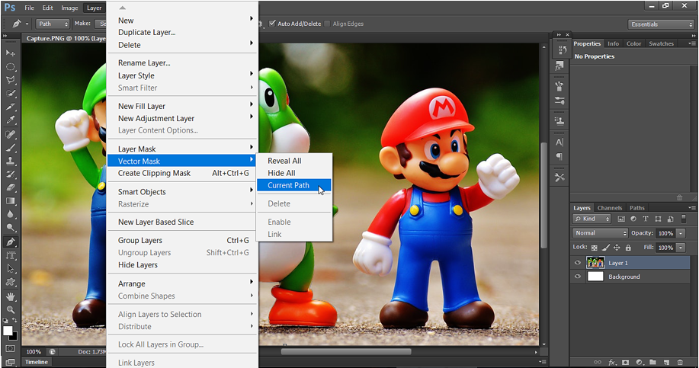Switch to the Channels tab

coord(609,207)
